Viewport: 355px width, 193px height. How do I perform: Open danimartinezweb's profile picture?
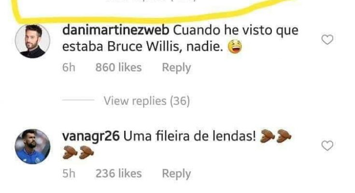32,41
